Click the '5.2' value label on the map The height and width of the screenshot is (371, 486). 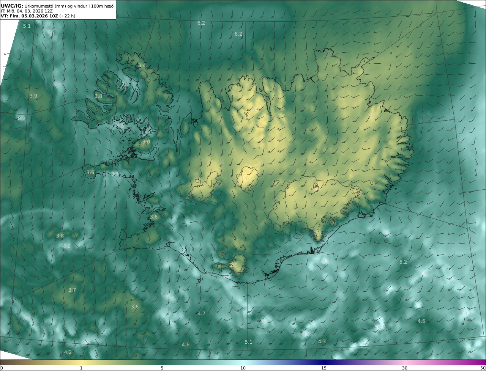[403, 262]
